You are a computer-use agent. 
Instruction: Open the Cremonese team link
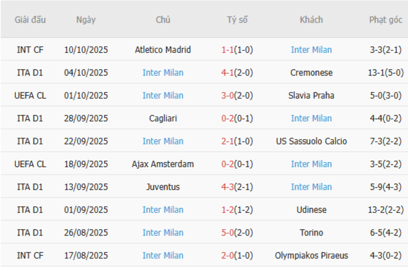[311, 73]
